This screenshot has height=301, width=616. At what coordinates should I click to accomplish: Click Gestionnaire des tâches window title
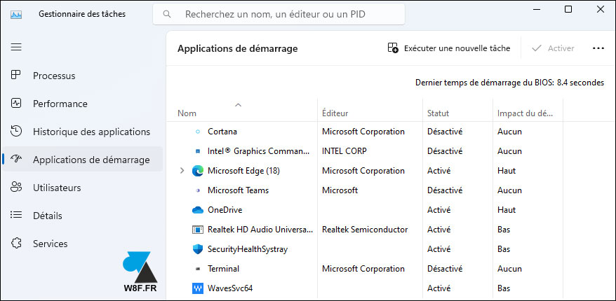click(x=82, y=14)
